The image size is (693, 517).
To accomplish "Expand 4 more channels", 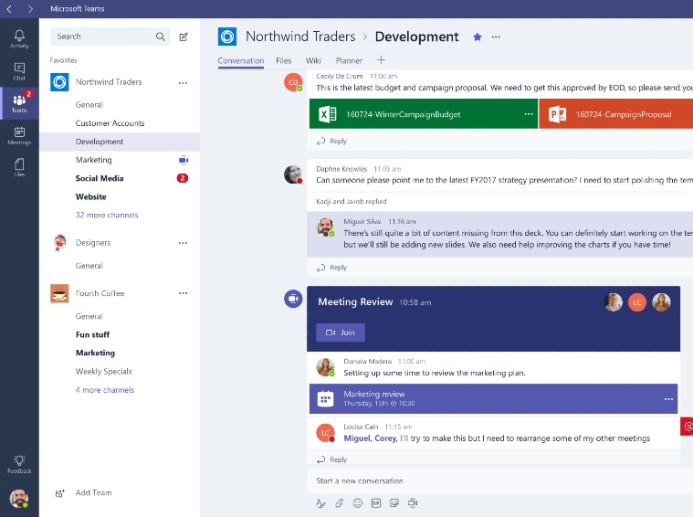I will pos(105,390).
